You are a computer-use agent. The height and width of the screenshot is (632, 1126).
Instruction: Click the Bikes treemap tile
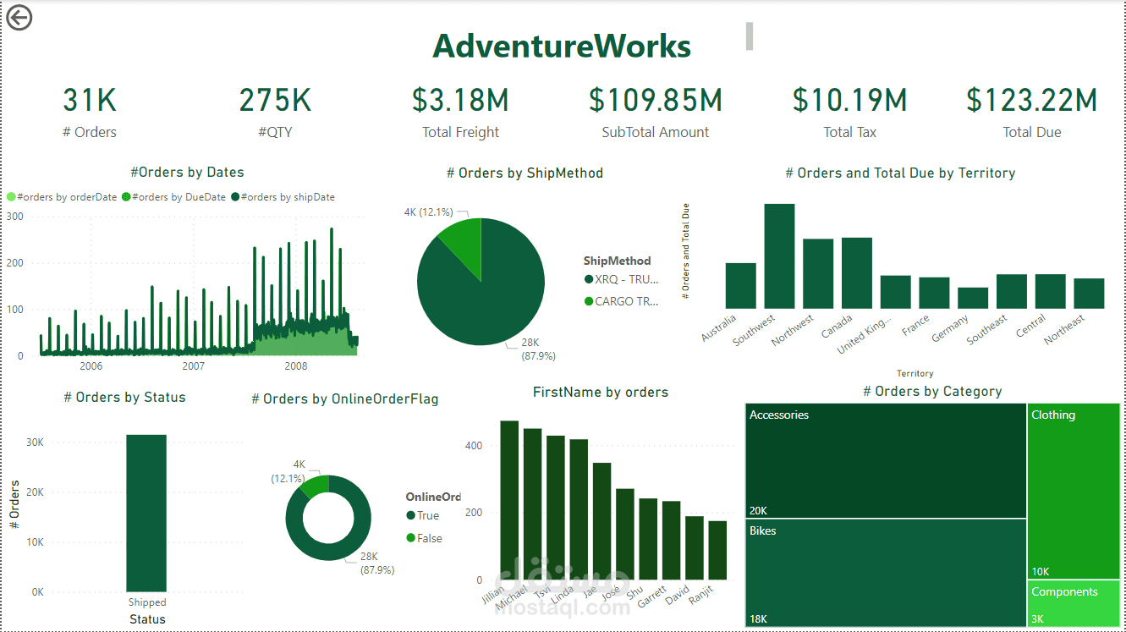tap(886, 573)
